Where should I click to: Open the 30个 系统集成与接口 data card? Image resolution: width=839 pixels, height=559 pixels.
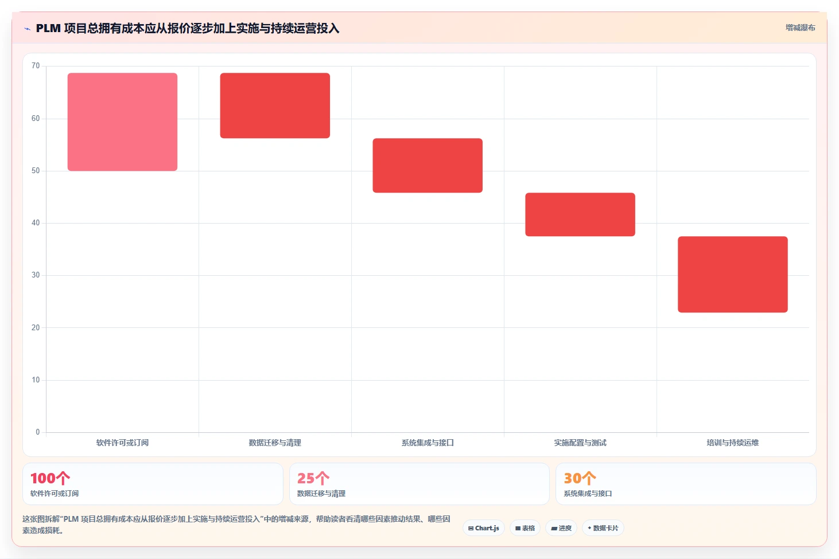pos(686,484)
